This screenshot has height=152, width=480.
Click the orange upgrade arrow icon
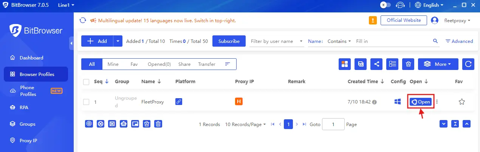[x=373, y=20]
